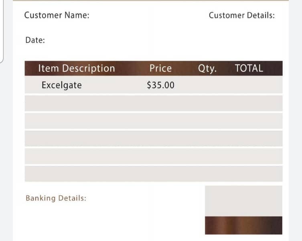Select the third table row
Image resolution: width=302 pixels, height=241 pixels.
point(154,121)
